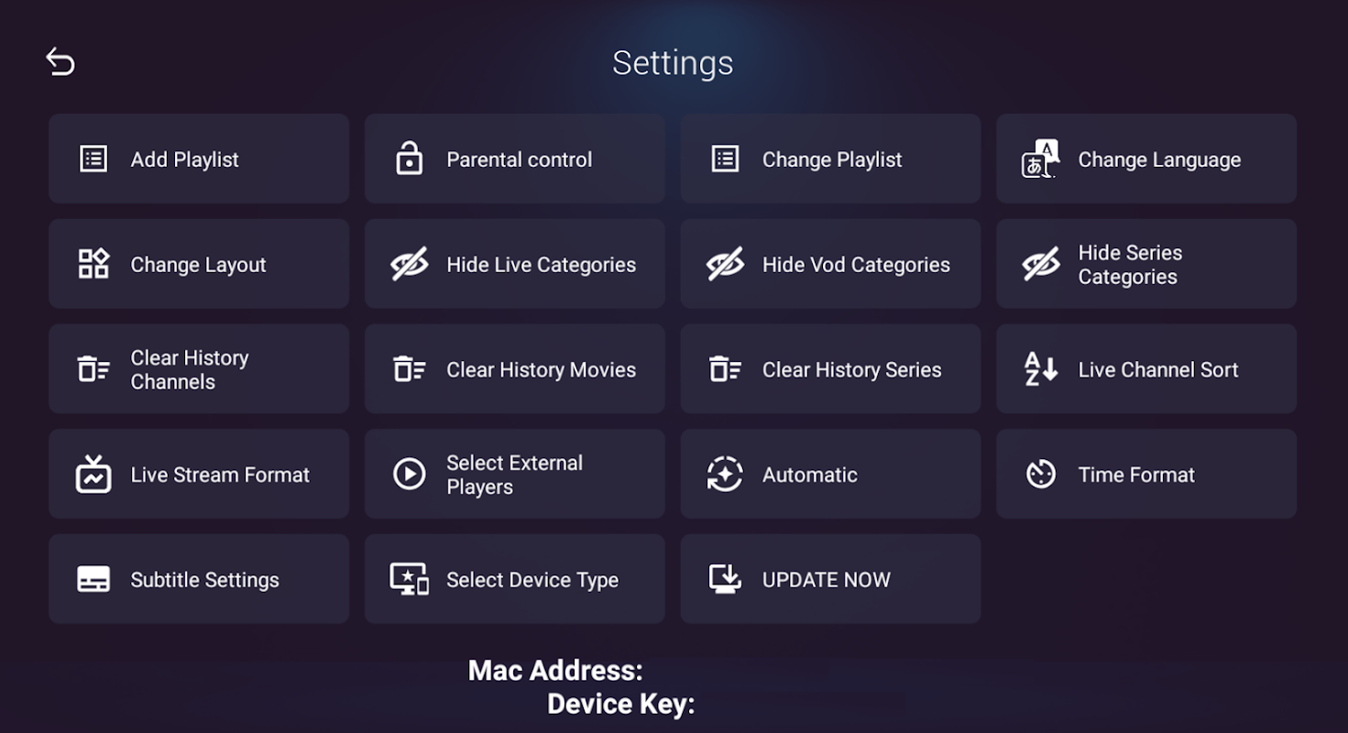Click the padlock icon for Parental control

(409, 159)
